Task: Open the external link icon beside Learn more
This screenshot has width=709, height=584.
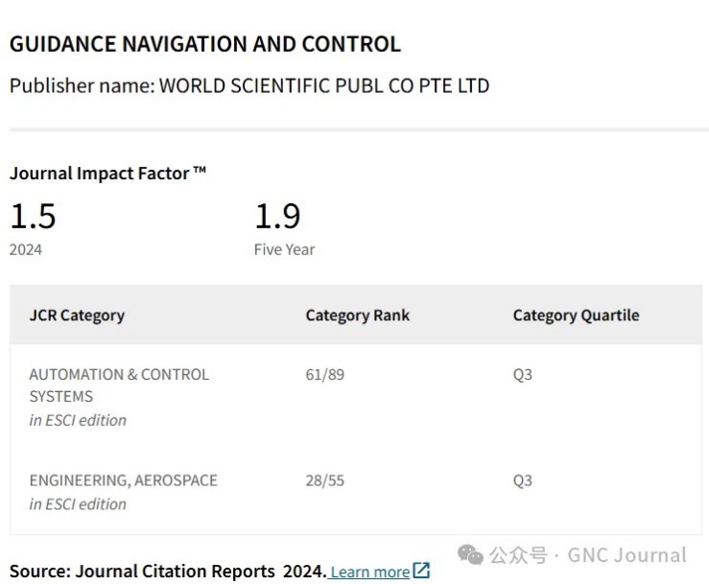Action: click(420, 571)
